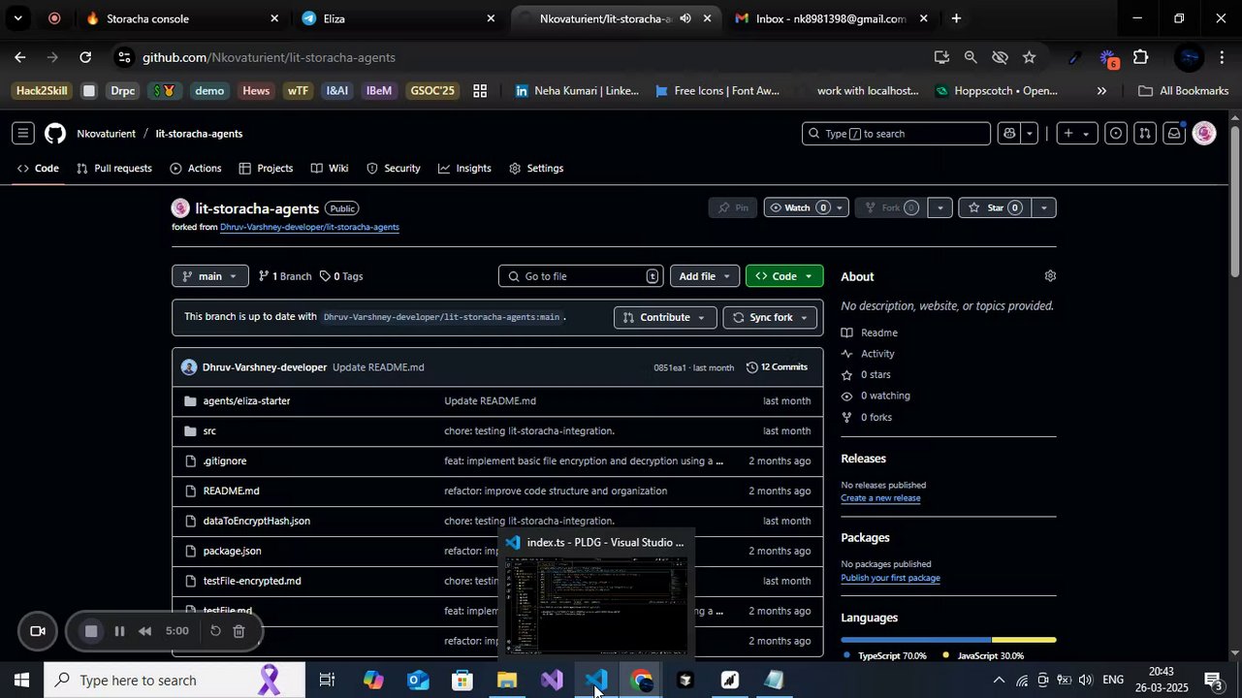This screenshot has height=698, width=1242.
Task: Click the GitHub Type / to search box
Action: pos(896,134)
